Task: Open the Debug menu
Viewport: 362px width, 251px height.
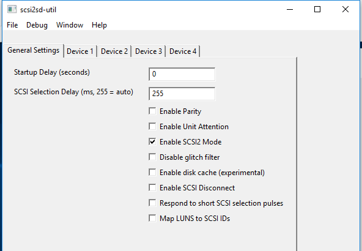Action: tap(37, 25)
